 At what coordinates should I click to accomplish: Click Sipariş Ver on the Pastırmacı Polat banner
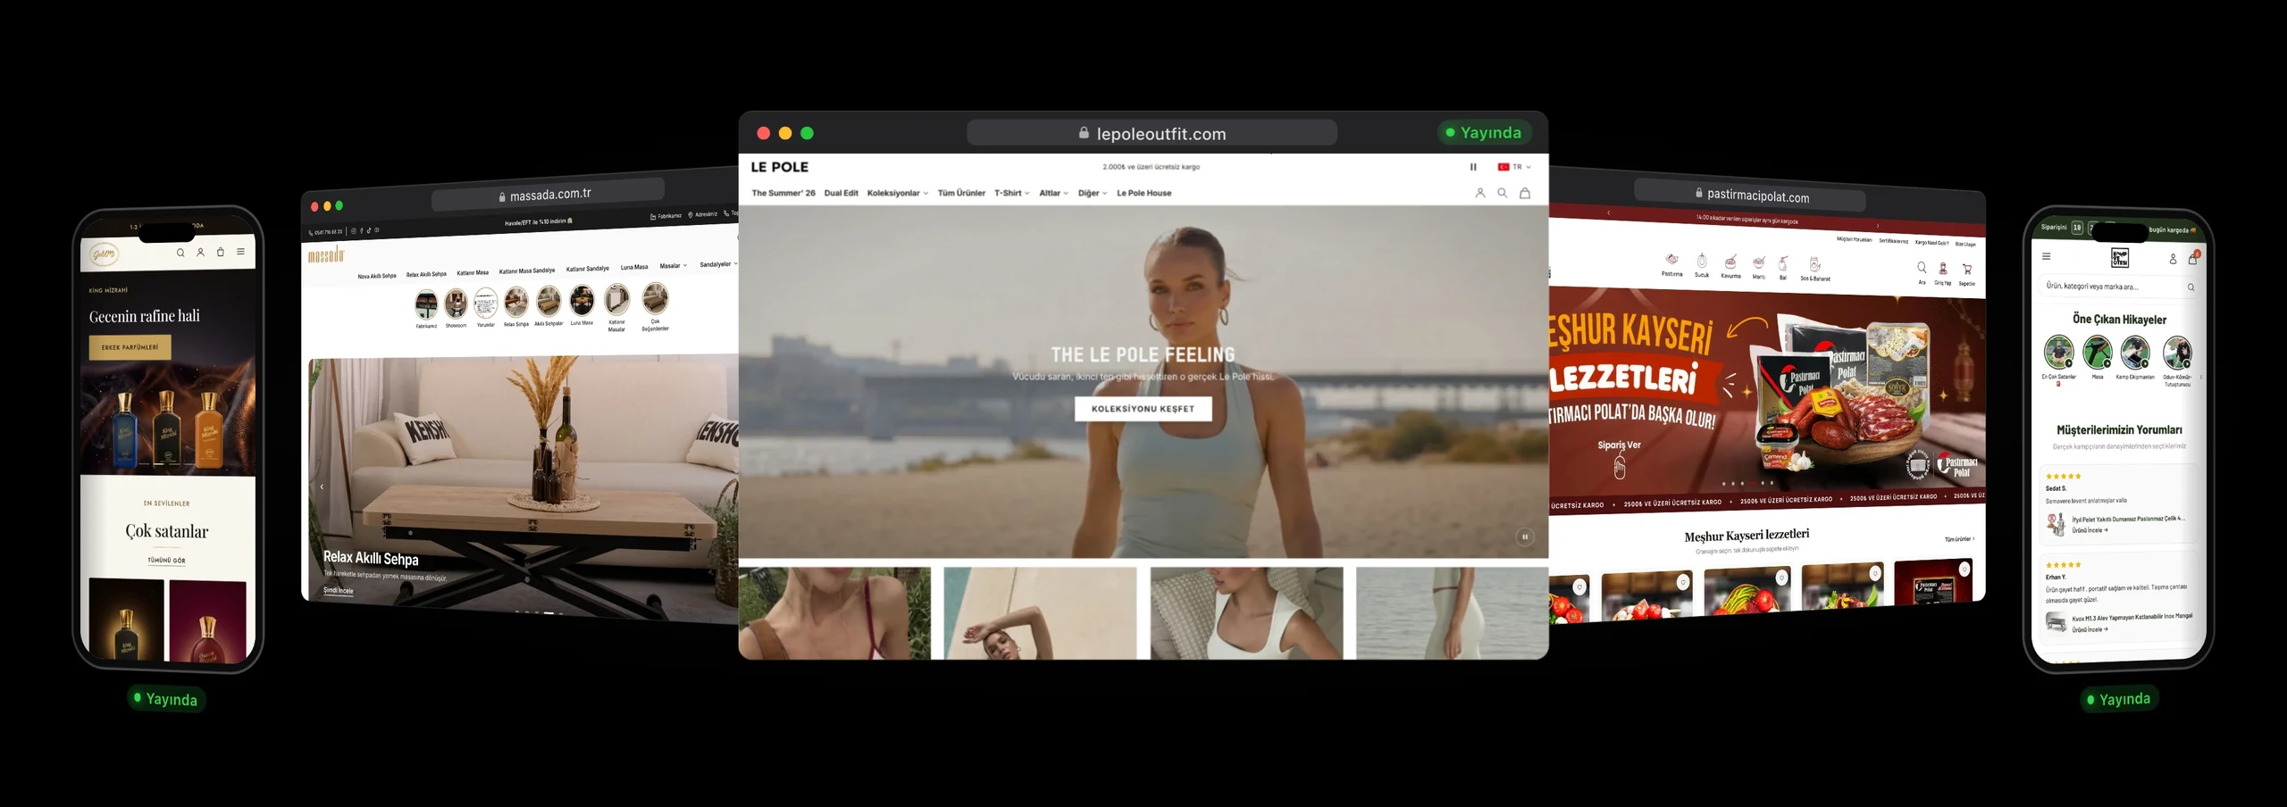(x=1619, y=445)
